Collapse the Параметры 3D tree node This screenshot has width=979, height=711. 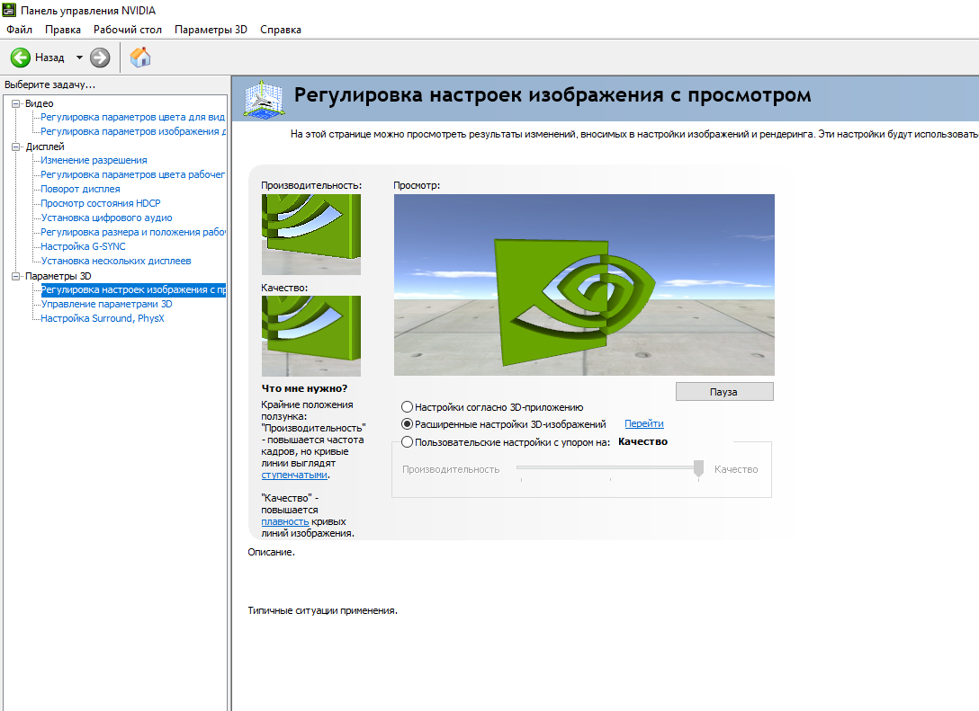click(15, 276)
